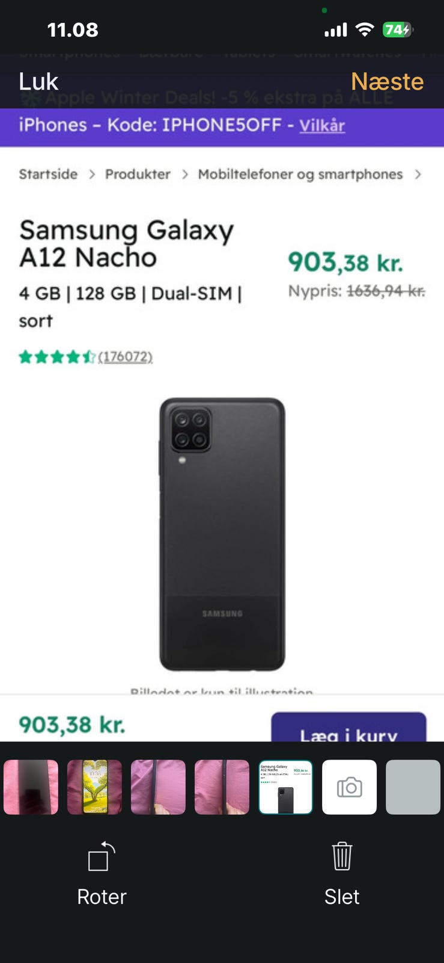Select the third pink fabric thumbnail
Viewport: 444px width, 963px height.
[158, 787]
